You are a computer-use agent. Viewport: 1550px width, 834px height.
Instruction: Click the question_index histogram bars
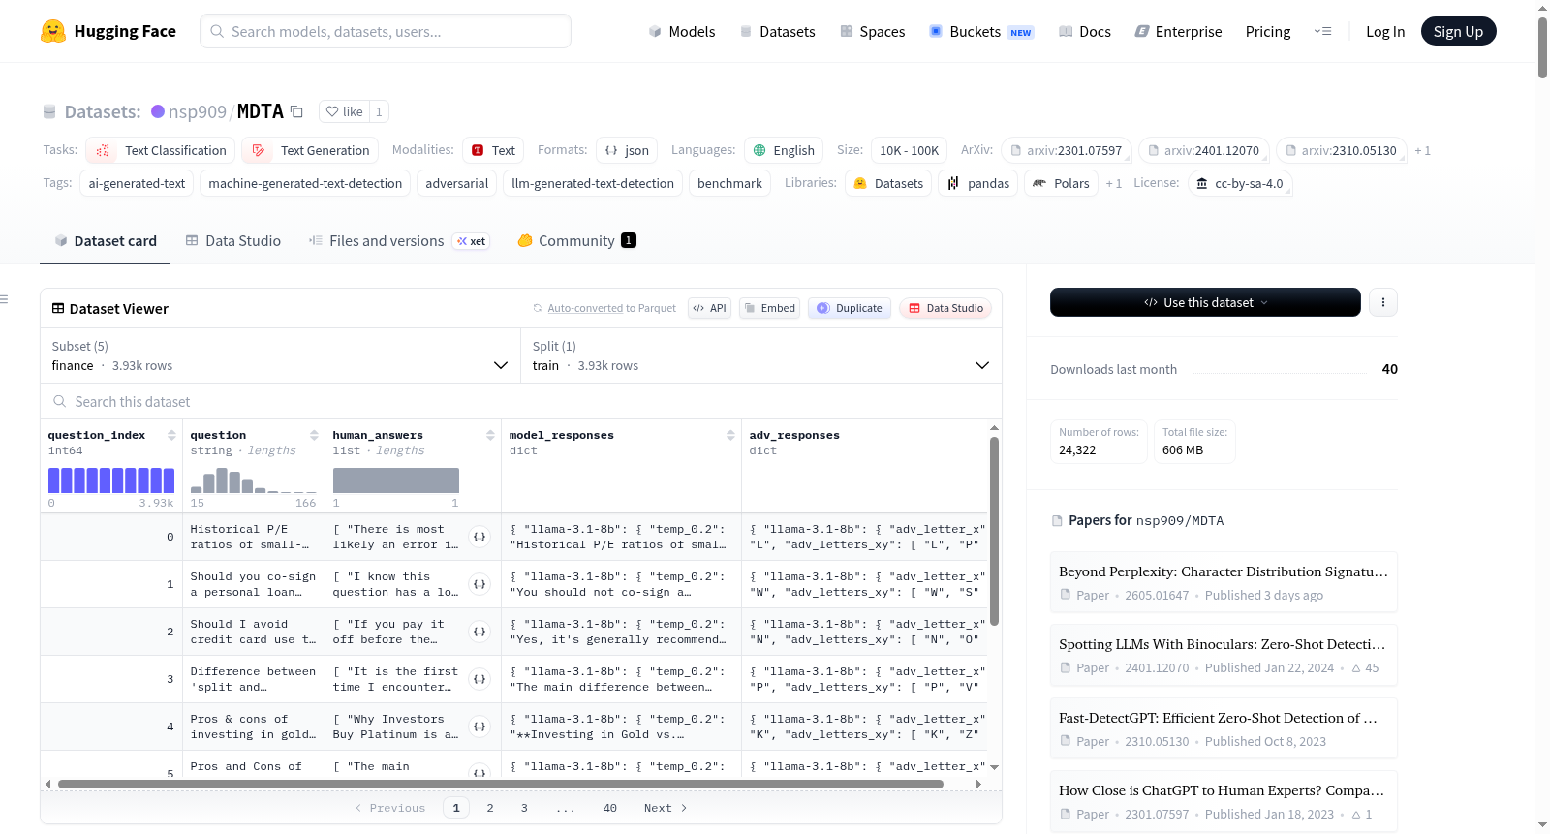pyautogui.click(x=111, y=480)
